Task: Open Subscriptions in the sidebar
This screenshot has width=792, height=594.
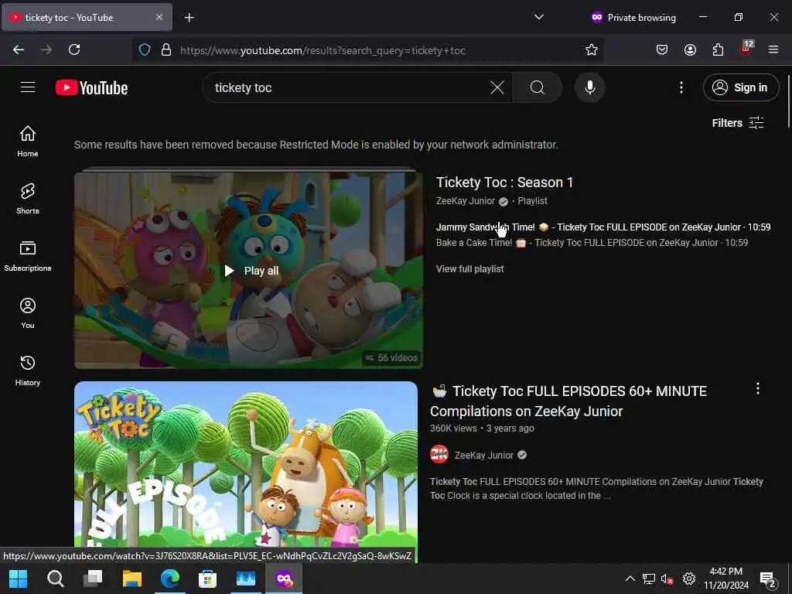Action: (x=28, y=256)
